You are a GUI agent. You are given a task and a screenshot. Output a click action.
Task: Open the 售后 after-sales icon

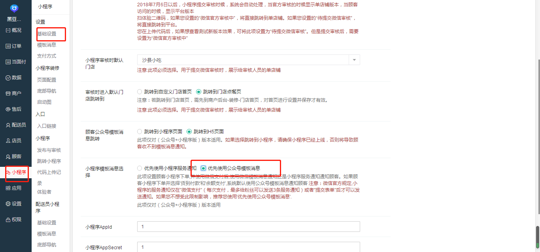tap(8, 109)
